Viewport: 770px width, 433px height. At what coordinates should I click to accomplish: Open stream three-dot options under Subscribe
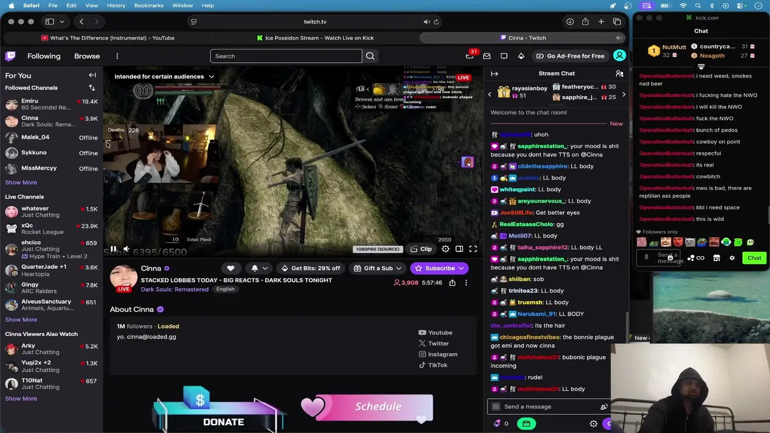466,283
